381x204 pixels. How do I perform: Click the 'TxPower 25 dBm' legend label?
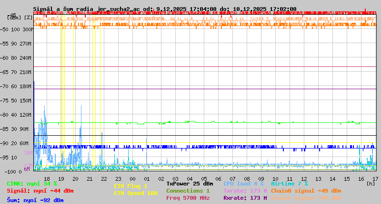[190, 184]
